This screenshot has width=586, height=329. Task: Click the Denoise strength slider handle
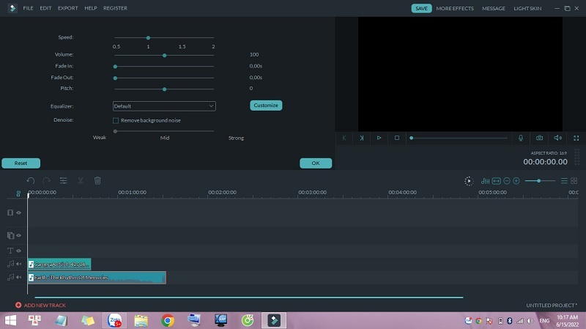pyautogui.click(x=115, y=131)
